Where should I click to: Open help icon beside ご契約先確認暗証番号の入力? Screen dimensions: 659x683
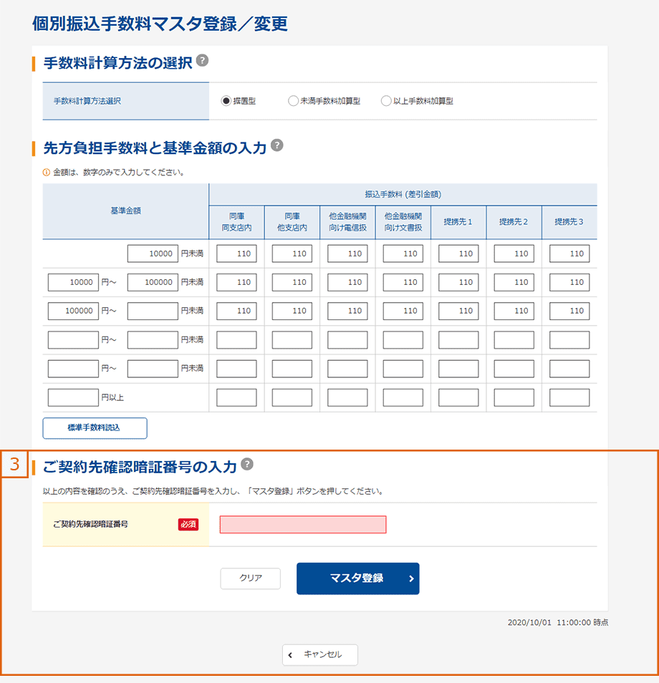[247, 464]
